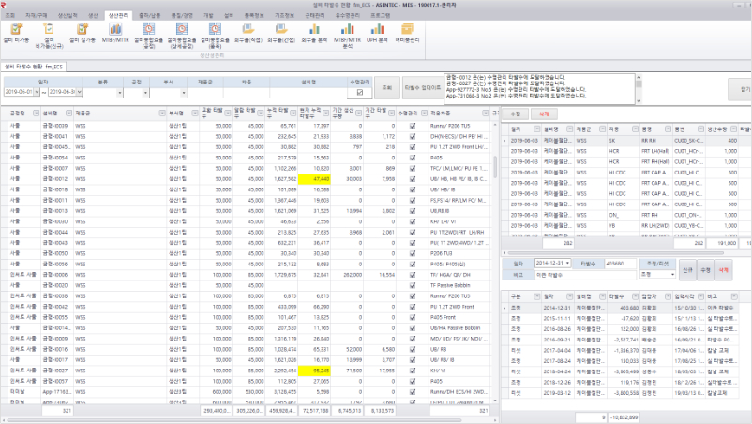Screen dimensions: 752x424
Task: Toggle 수명관리 checkbox for 금형-I0020 row
Action: pyautogui.click(x=413, y=285)
